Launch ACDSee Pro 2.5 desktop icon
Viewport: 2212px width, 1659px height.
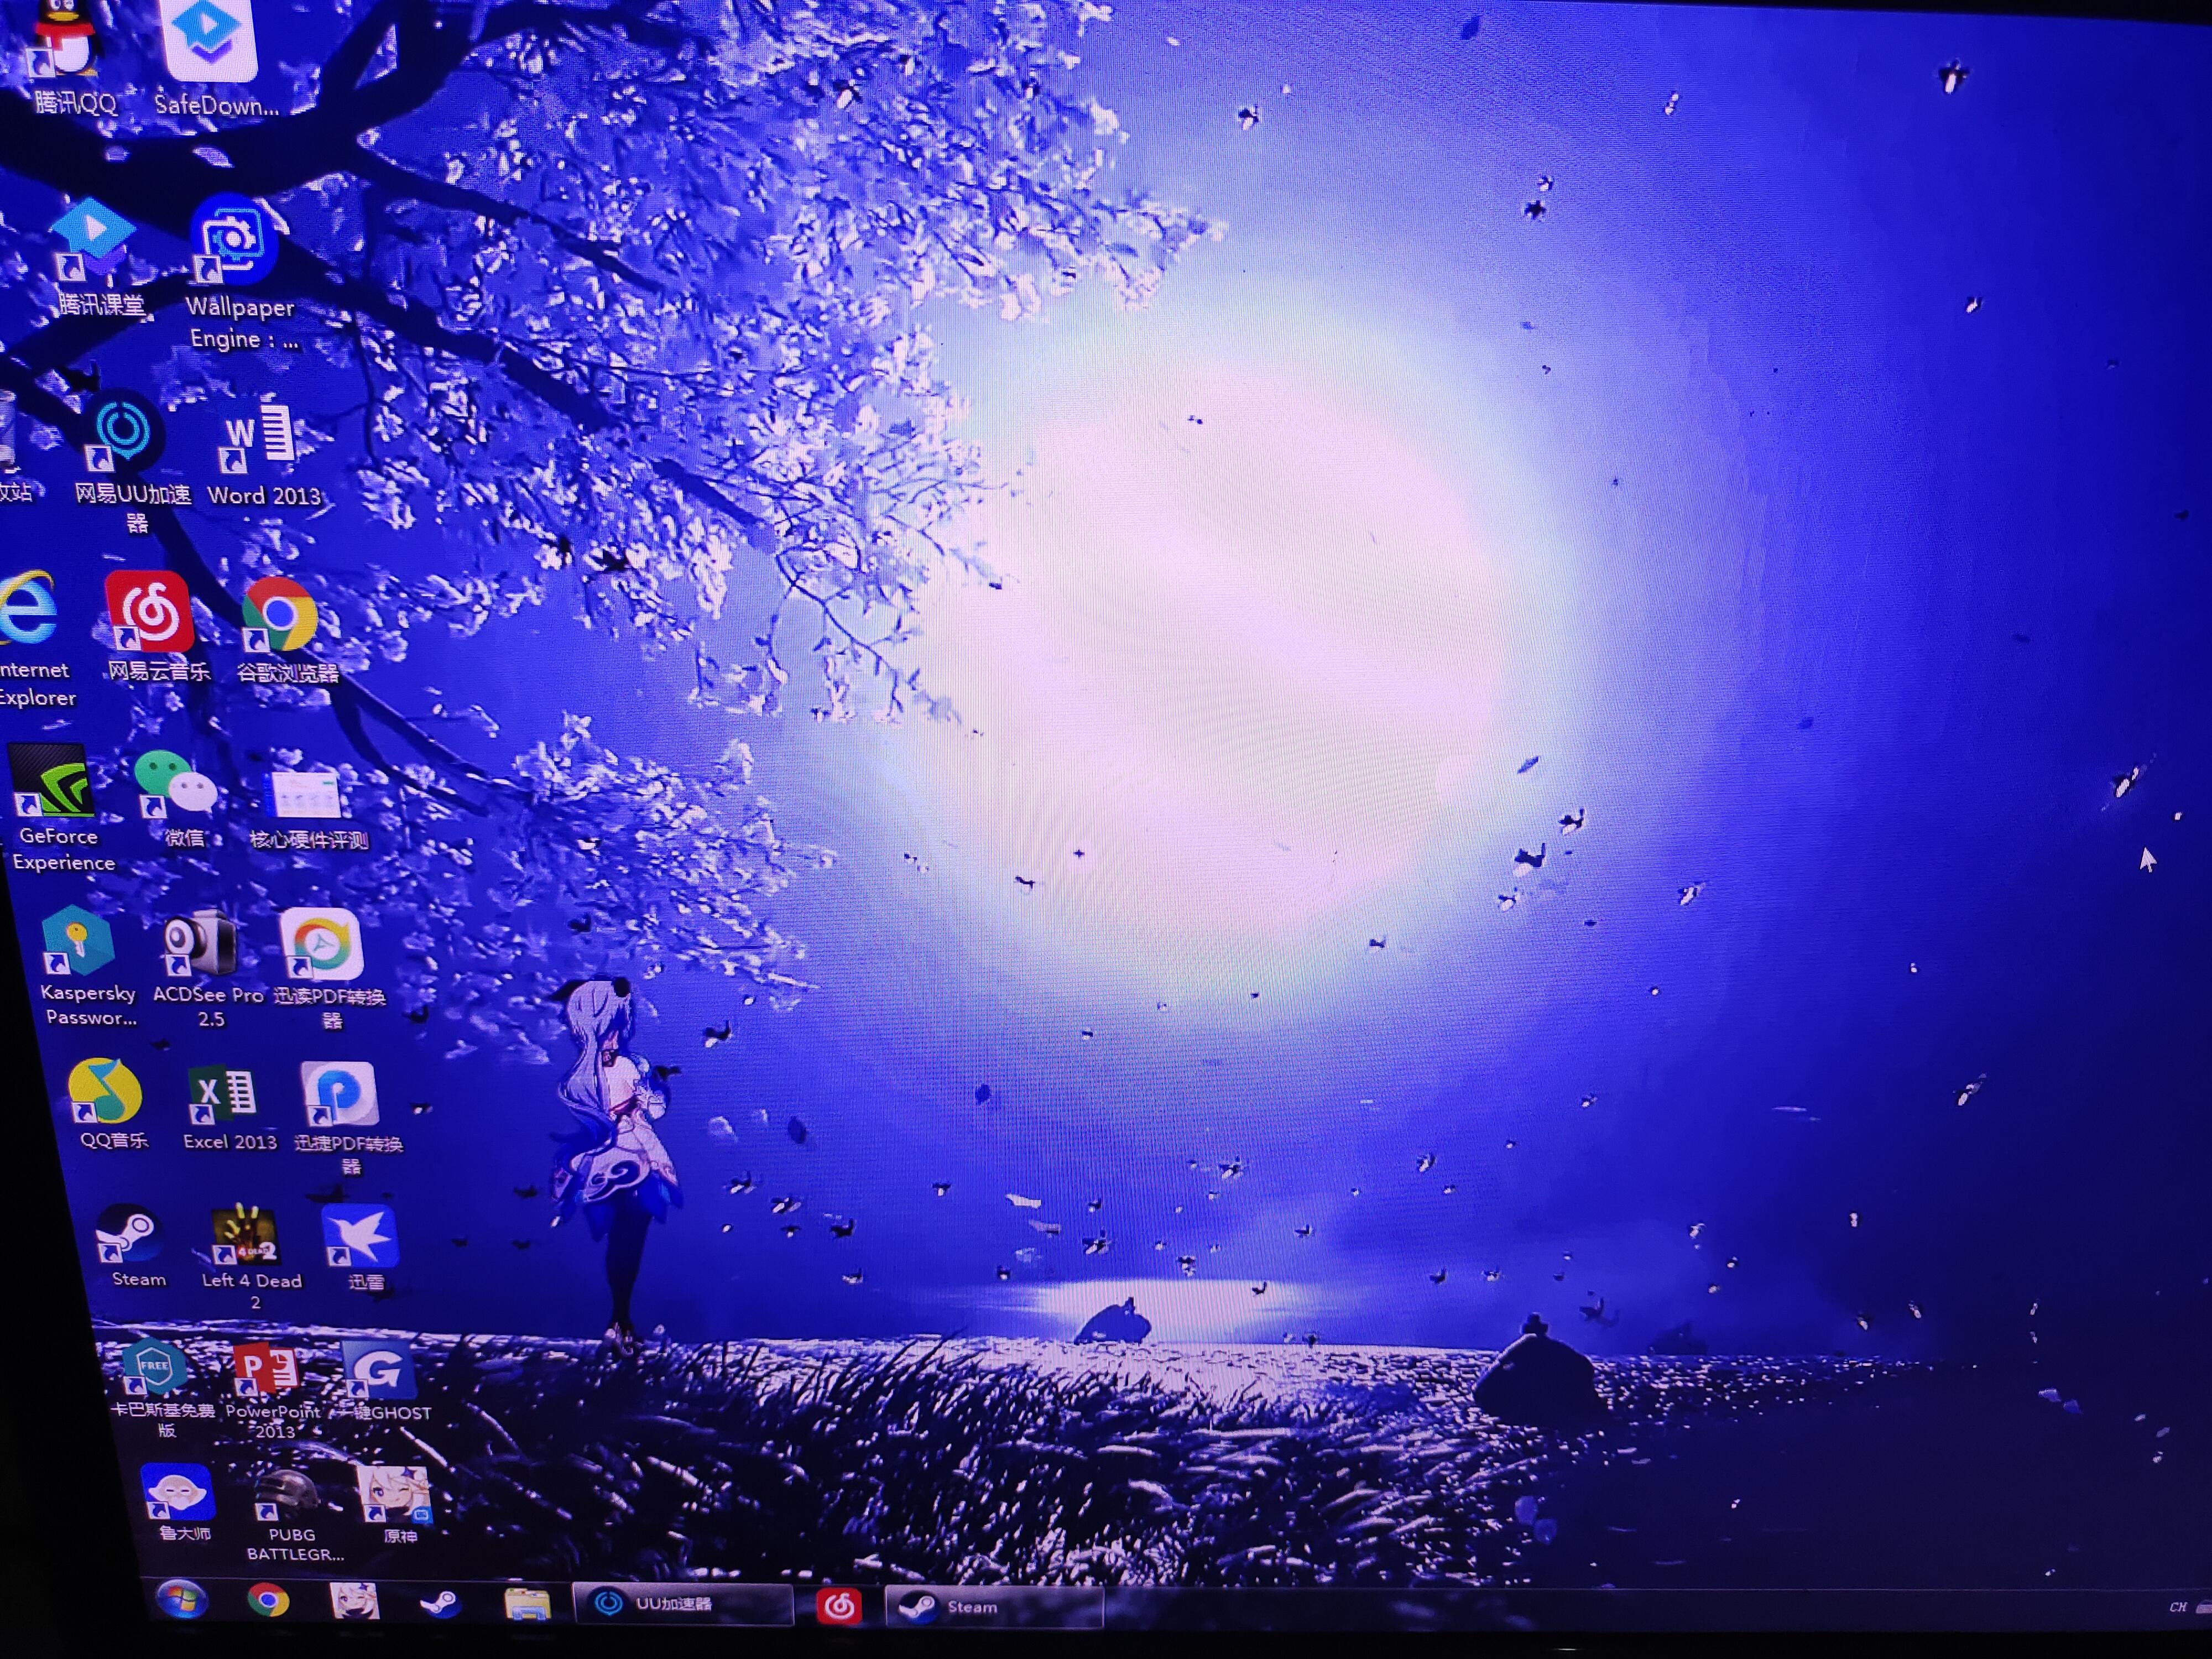200,943
